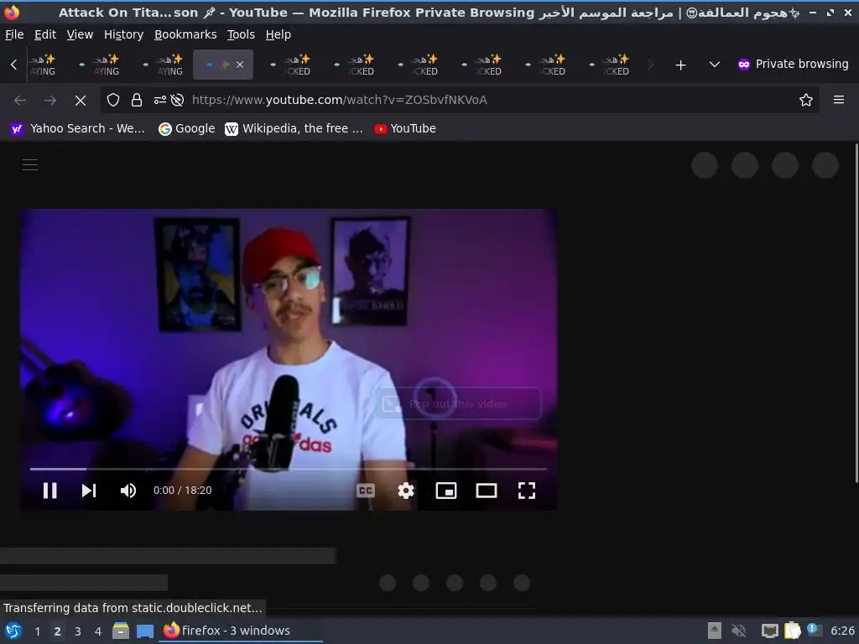Screen dimensions: 859x644
Task: Open the Edit menu
Action: coord(45,34)
